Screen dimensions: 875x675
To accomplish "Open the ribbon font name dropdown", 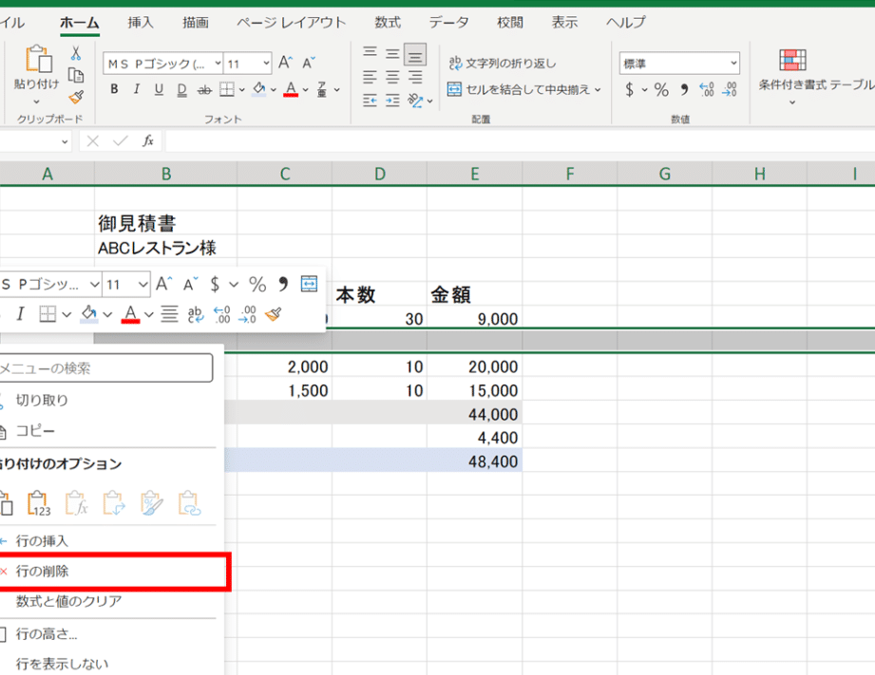I will tap(218, 64).
